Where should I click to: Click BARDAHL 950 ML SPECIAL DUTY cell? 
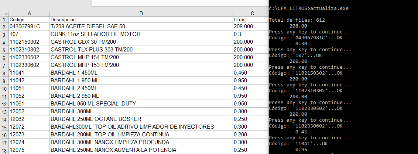[141, 104]
